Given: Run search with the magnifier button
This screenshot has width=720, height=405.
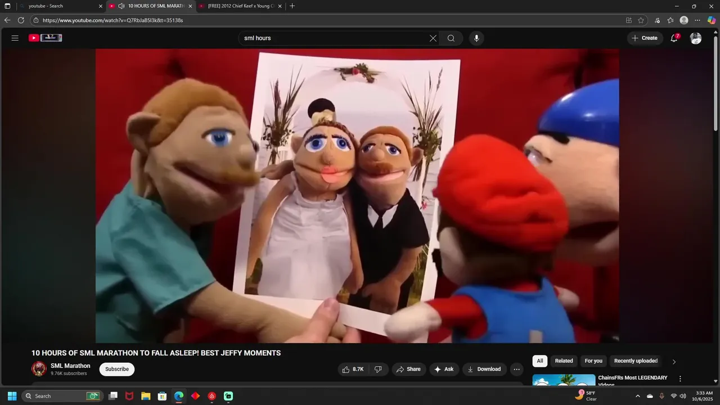Looking at the screenshot, I should point(451,38).
